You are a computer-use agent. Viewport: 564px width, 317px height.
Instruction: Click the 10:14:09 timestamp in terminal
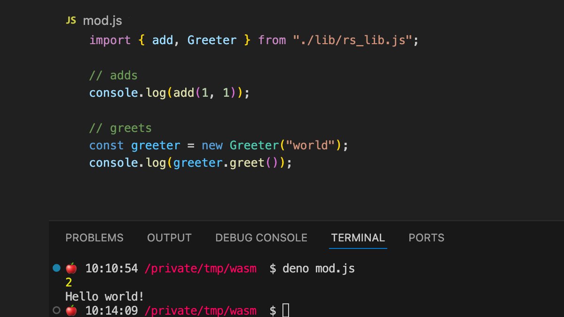112,310
